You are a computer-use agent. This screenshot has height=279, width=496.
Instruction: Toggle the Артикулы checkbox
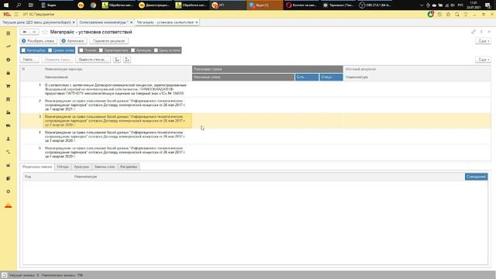coord(133,50)
